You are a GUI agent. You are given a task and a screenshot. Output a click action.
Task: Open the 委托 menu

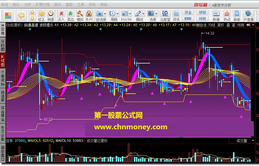57,5
